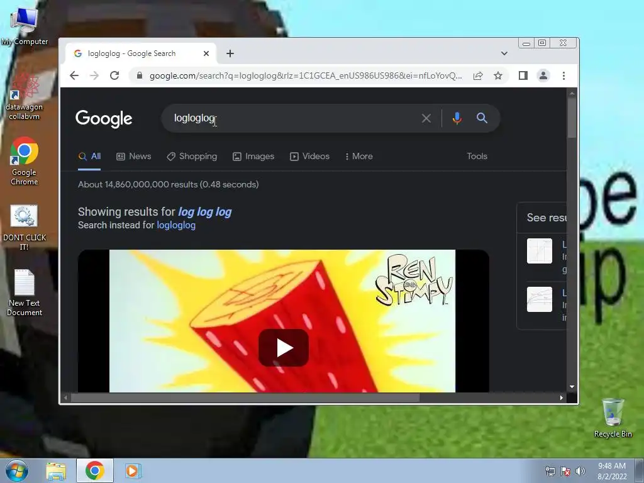Expand the More search options
644x483 pixels.
click(359, 157)
